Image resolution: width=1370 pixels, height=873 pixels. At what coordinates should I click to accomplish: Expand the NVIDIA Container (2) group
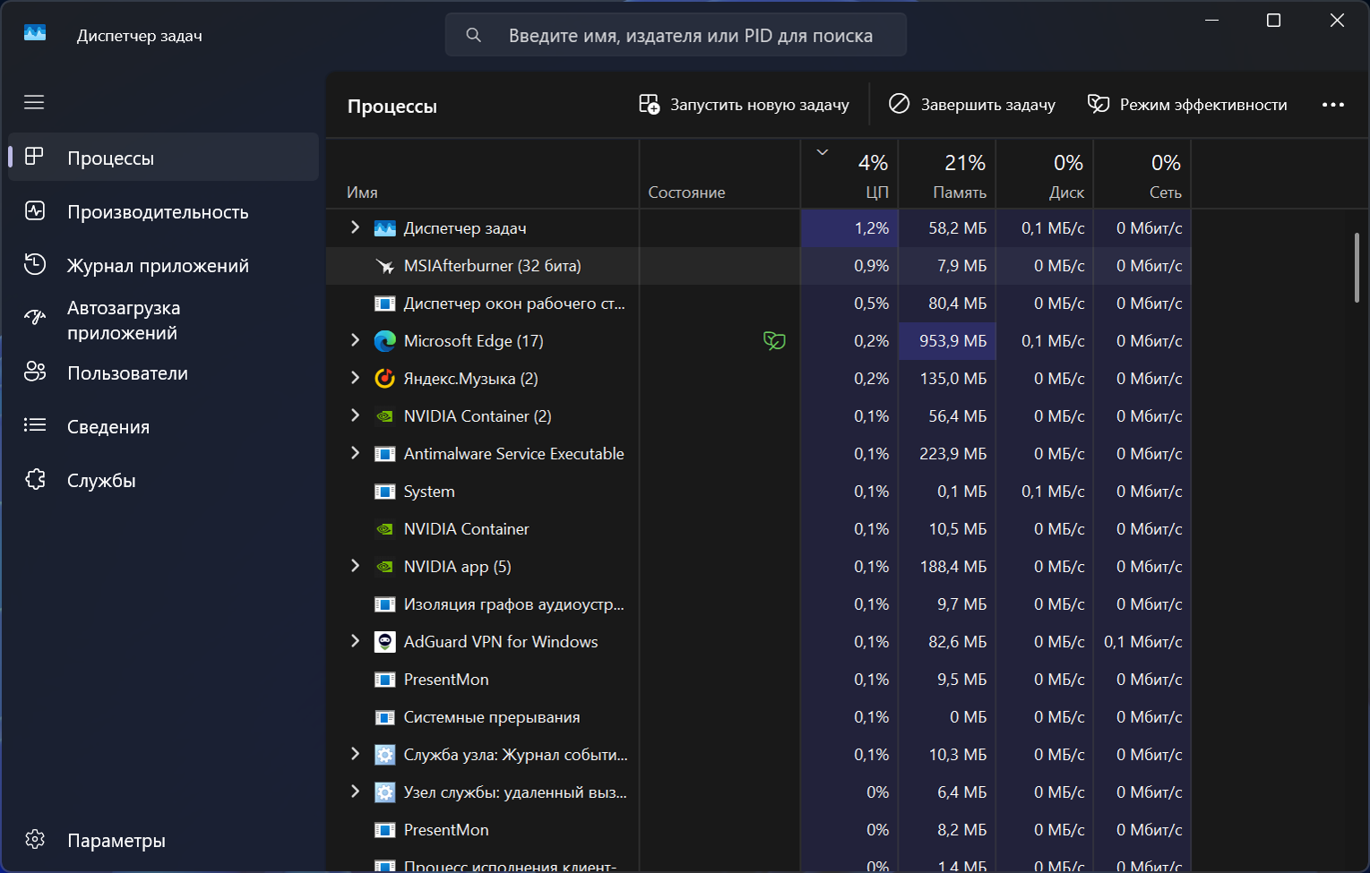[x=355, y=415]
